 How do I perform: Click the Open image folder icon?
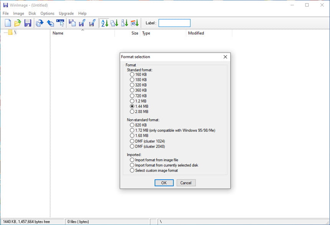point(18,23)
